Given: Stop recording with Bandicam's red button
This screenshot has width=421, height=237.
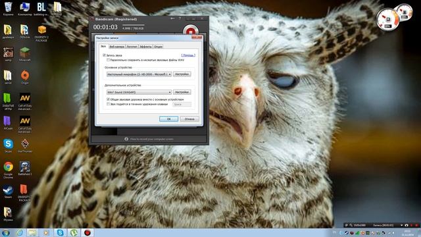Looking at the screenshot, I should (191, 30).
